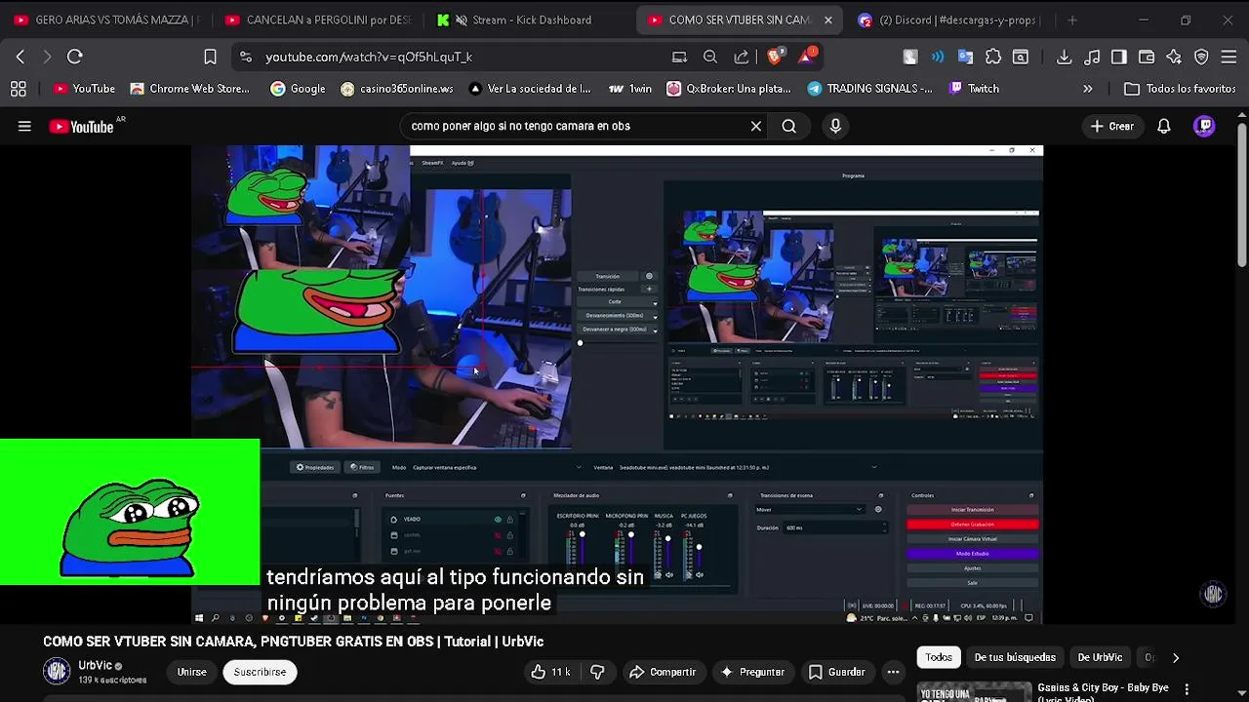The image size is (1249, 702).
Task: Open the TRADING SIGNALS bookmark
Action: tap(869, 89)
